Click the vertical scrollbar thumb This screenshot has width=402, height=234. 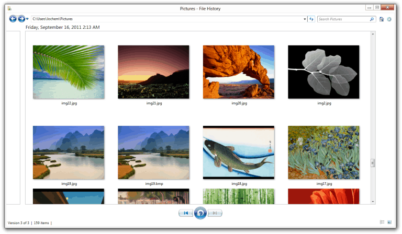tap(373, 163)
